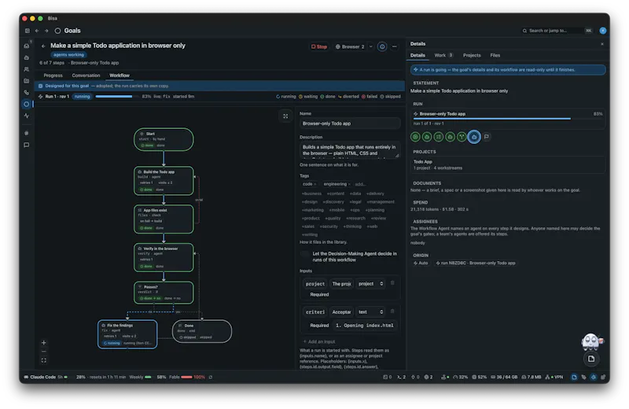Viewport: 629px width, 409px height.
Task: Open the projects folder icon in the sidebar
Action: pyautogui.click(x=27, y=81)
